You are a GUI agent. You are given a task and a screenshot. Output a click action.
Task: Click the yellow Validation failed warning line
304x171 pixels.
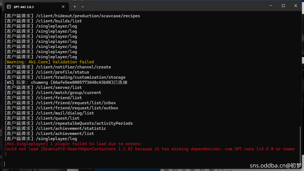tap(49, 62)
